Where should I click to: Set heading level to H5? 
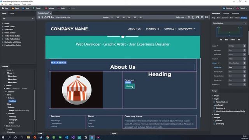pos(135,17)
